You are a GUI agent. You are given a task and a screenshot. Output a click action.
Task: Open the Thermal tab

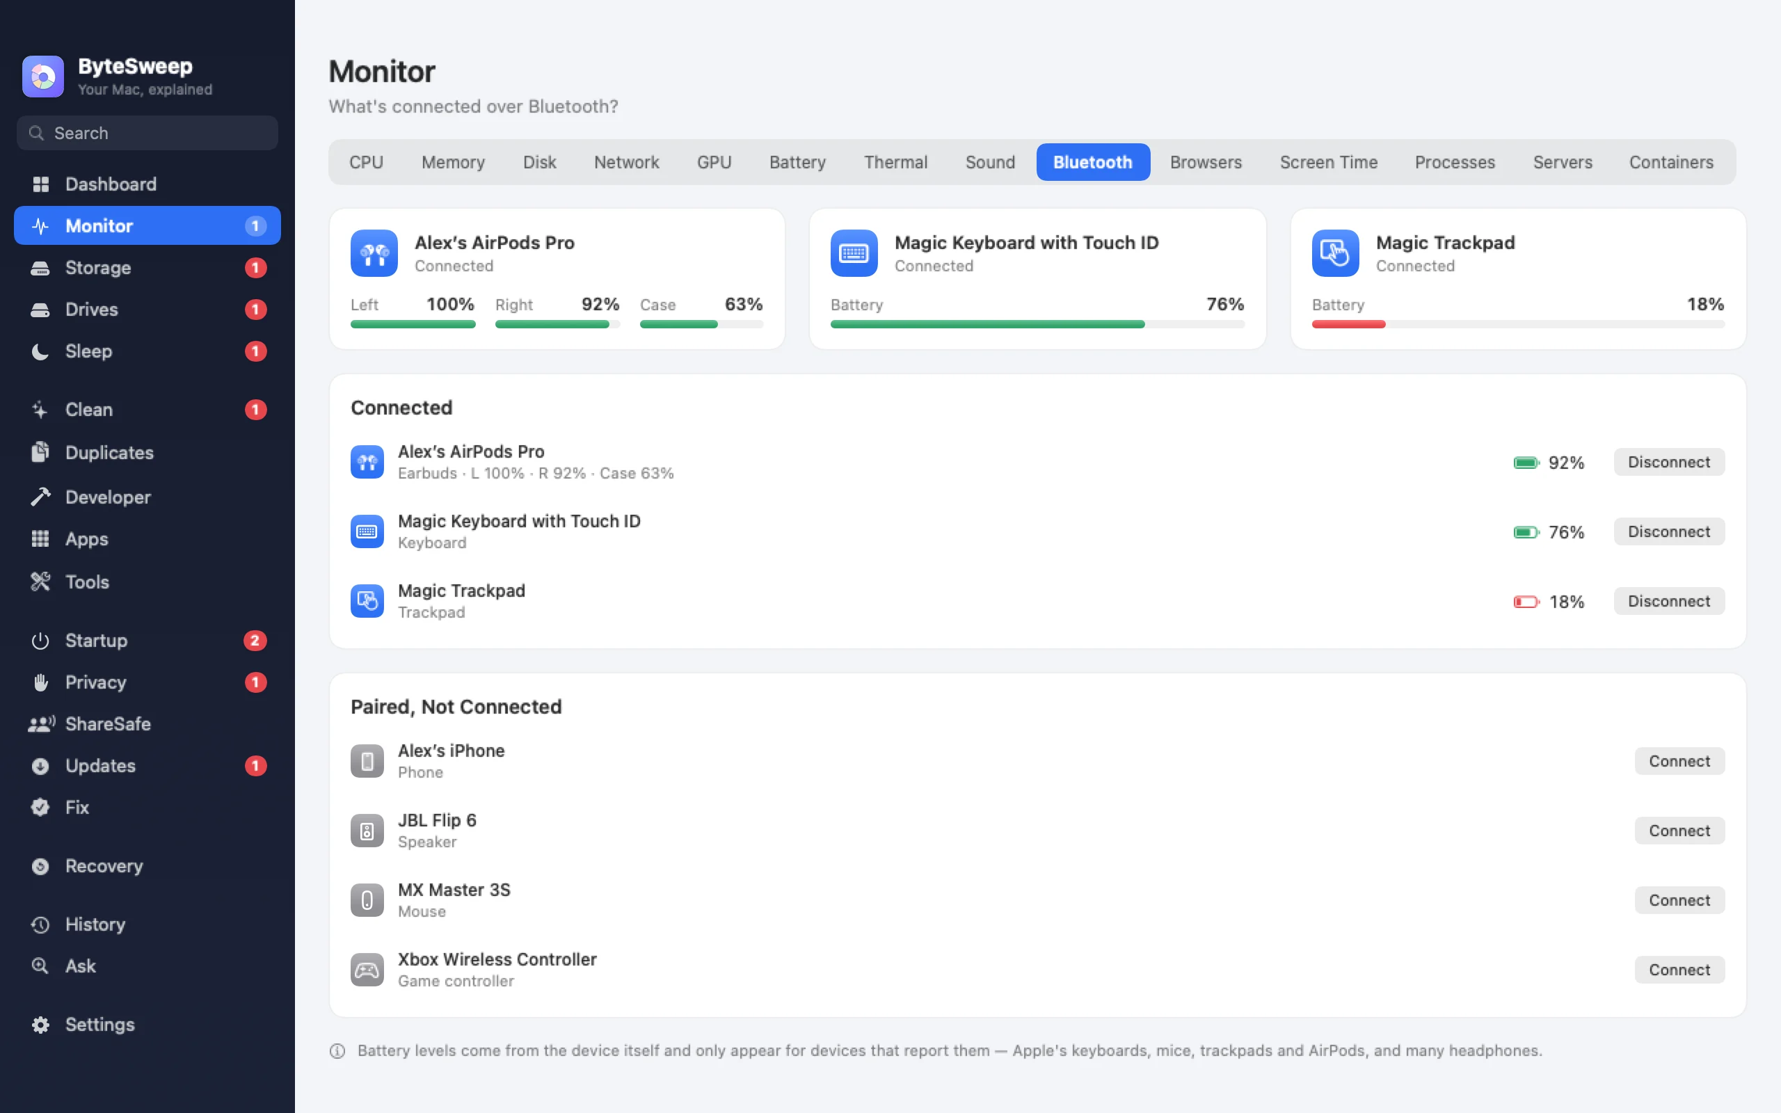click(895, 162)
